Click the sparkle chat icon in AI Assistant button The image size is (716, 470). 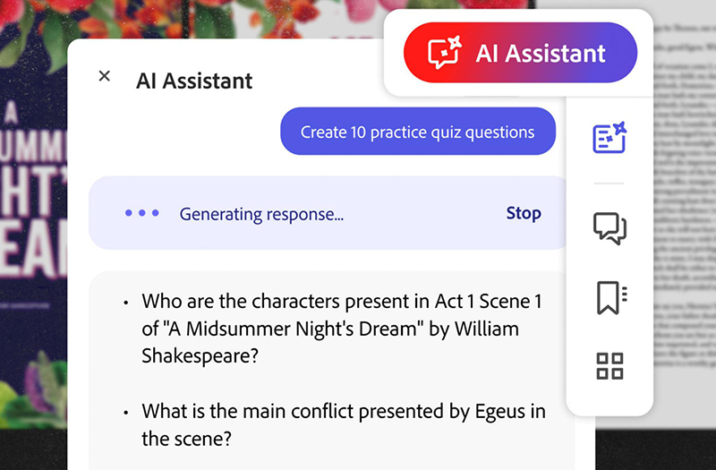(x=445, y=54)
